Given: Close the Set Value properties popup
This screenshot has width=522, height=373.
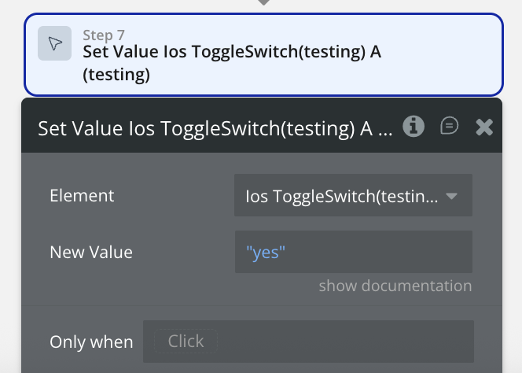Looking at the screenshot, I should point(484,127).
